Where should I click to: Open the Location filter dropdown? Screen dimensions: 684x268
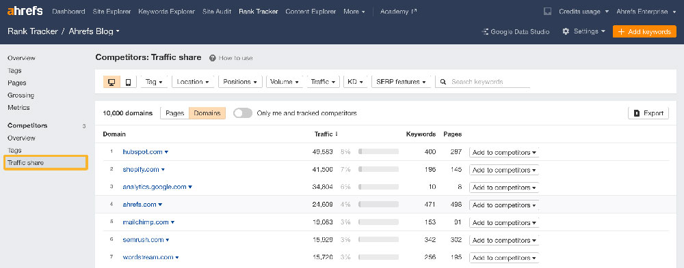click(x=193, y=82)
